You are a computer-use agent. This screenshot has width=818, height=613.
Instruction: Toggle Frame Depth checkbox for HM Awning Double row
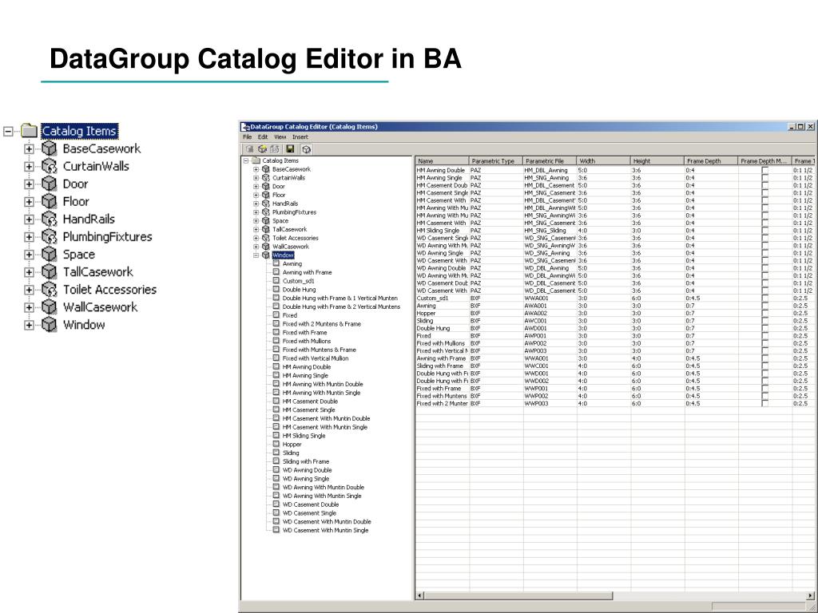coord(764,171)
